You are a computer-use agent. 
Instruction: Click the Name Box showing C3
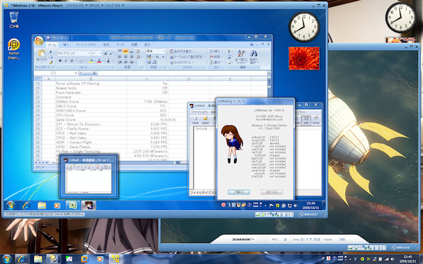pos(54,73)
